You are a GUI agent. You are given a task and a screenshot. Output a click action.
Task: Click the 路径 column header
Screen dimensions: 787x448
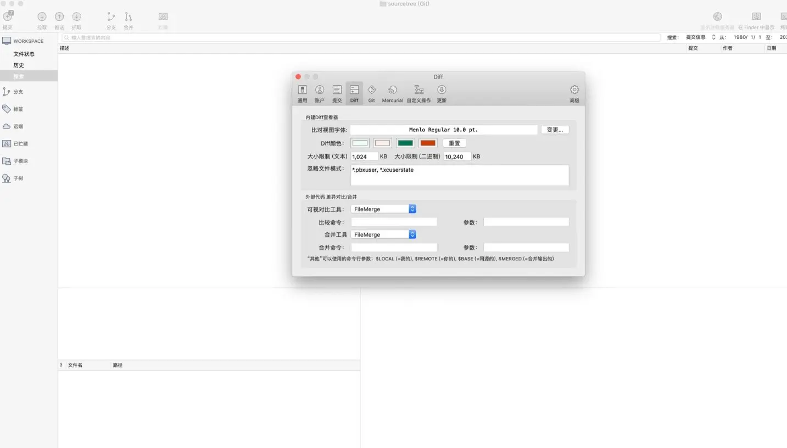tap(118, 365)
